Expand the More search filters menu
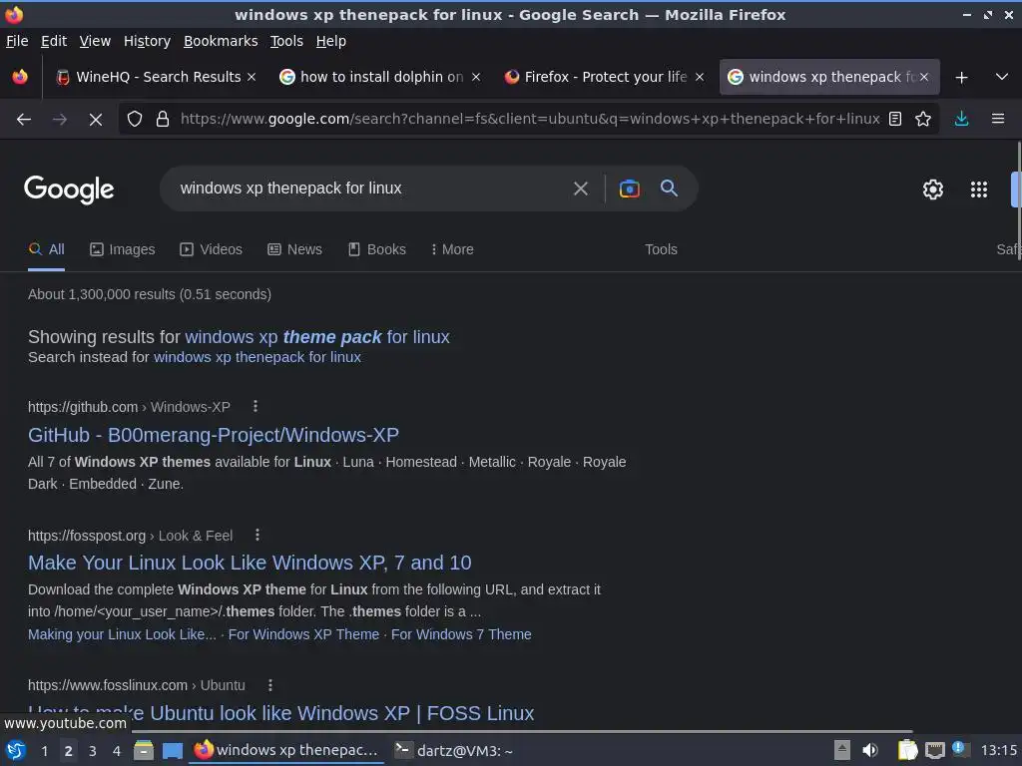This screenshot has width=1022, height=766. tap(452, 249)
